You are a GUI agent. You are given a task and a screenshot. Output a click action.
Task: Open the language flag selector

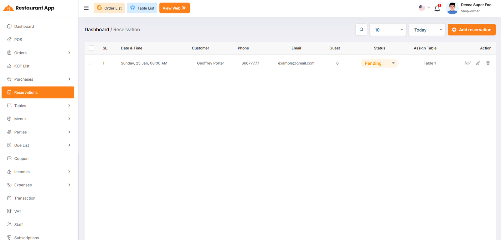(424, 8)
